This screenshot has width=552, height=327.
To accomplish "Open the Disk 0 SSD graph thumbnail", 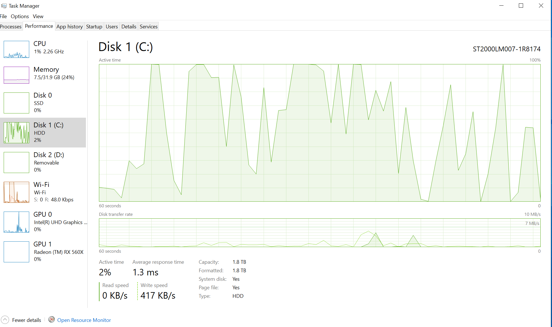I will (x=16, y=103).
